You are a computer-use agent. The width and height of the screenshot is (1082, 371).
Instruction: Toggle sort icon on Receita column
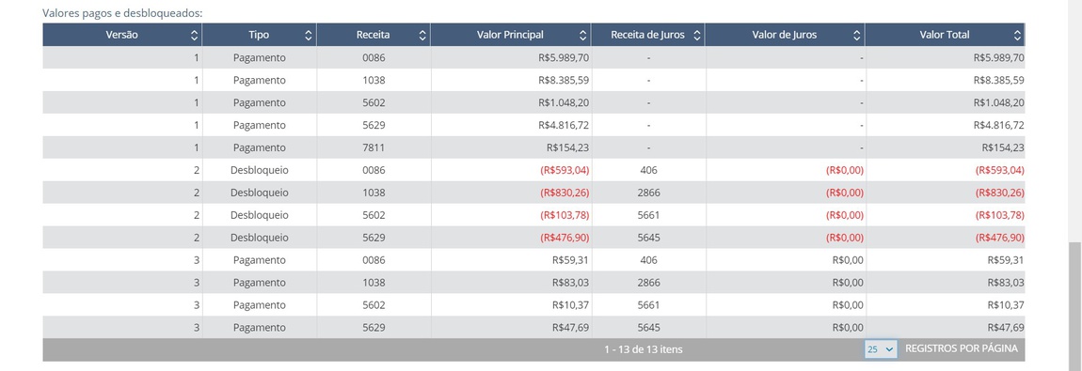click(x=422, y=35)
